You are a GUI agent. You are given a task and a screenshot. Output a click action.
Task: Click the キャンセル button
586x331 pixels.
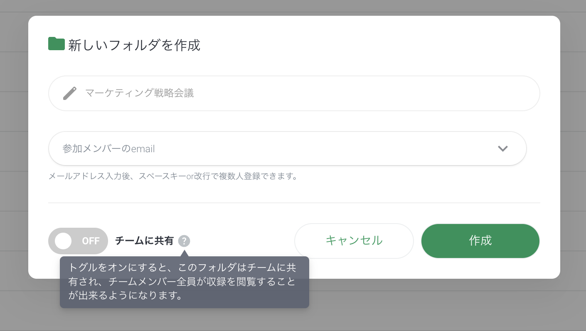354,241
